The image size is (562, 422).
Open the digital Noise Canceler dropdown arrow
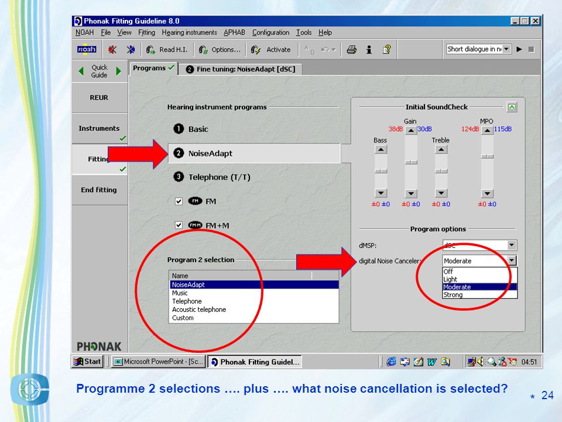click(x=512, y=260)
